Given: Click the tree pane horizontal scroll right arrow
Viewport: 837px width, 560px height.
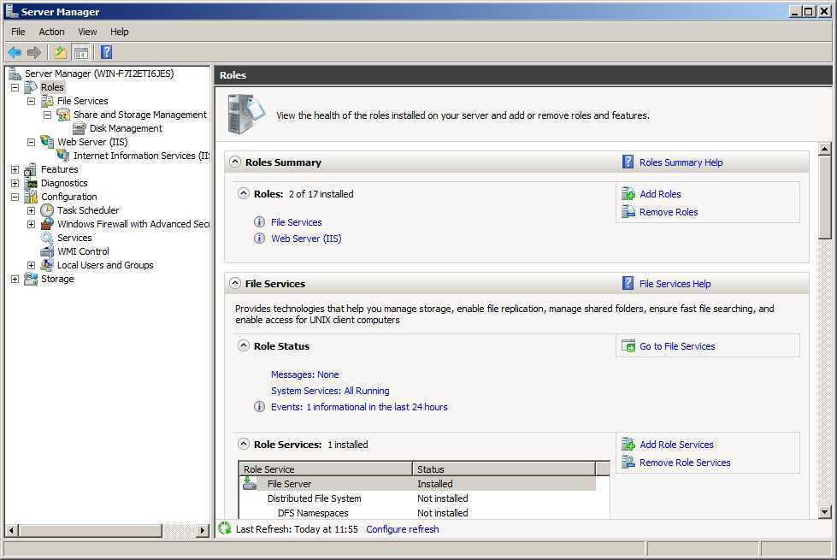Looking at the screenshot, I should pyautogui.click(x=203, y=530).
